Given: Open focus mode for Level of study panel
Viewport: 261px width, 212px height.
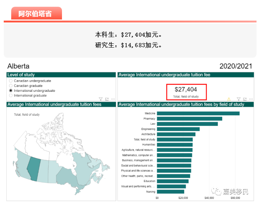Looking at the screenshot, I should (x=107, y=99).
